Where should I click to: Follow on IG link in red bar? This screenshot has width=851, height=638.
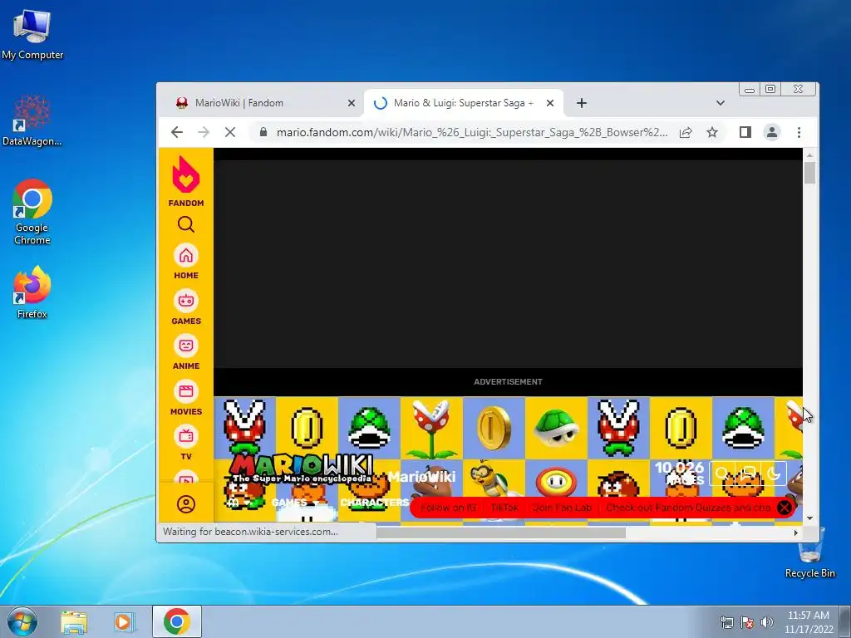(x=448, y=508)
